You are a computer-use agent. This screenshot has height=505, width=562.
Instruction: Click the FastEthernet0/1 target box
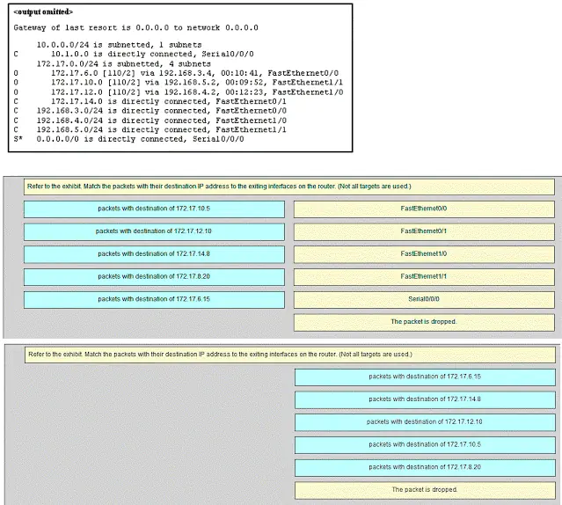[424, 231]
